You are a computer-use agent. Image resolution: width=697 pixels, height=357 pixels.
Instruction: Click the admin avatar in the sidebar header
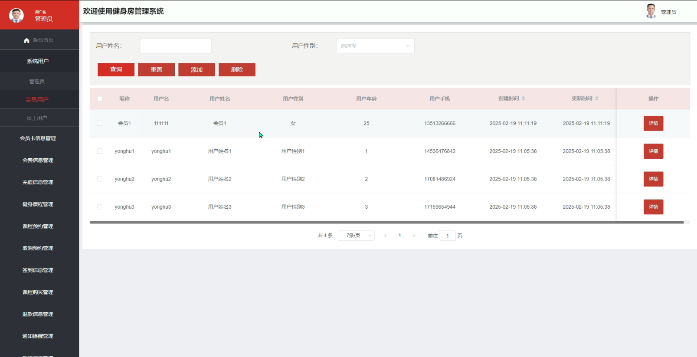[16, 15]
